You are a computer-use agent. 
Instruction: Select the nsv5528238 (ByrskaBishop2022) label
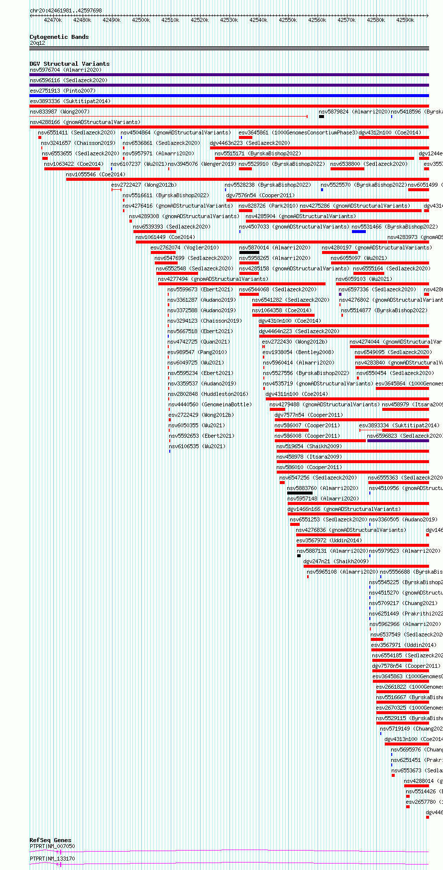(268, 185)
